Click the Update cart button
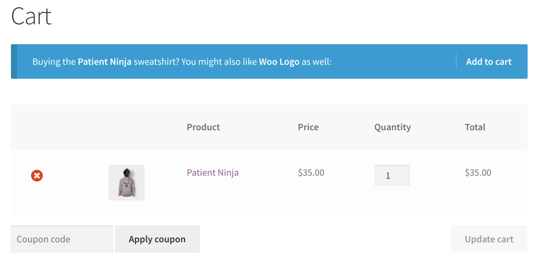Viewport: 544px width, 272px height. click(x=489, y=239)
